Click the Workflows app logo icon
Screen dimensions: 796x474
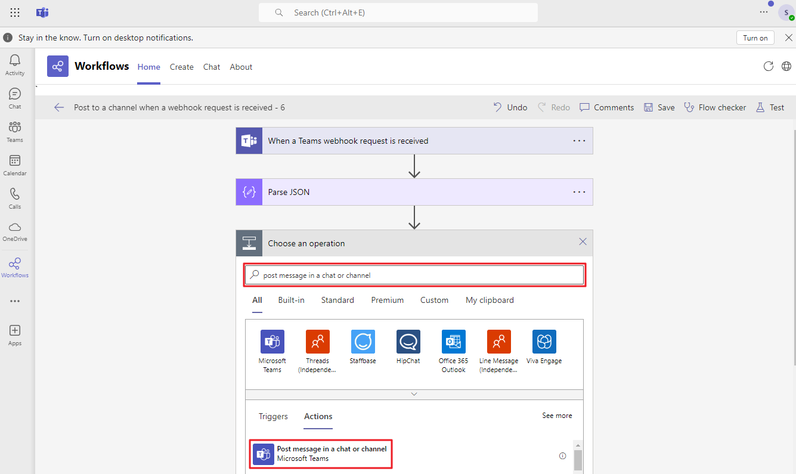(58, 66)
